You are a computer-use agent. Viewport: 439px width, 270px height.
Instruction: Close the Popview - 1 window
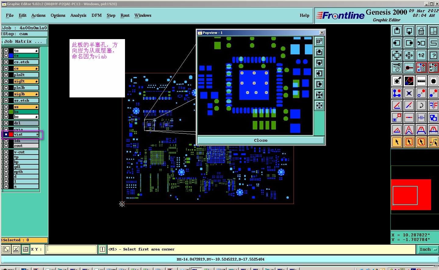[322, 33]
